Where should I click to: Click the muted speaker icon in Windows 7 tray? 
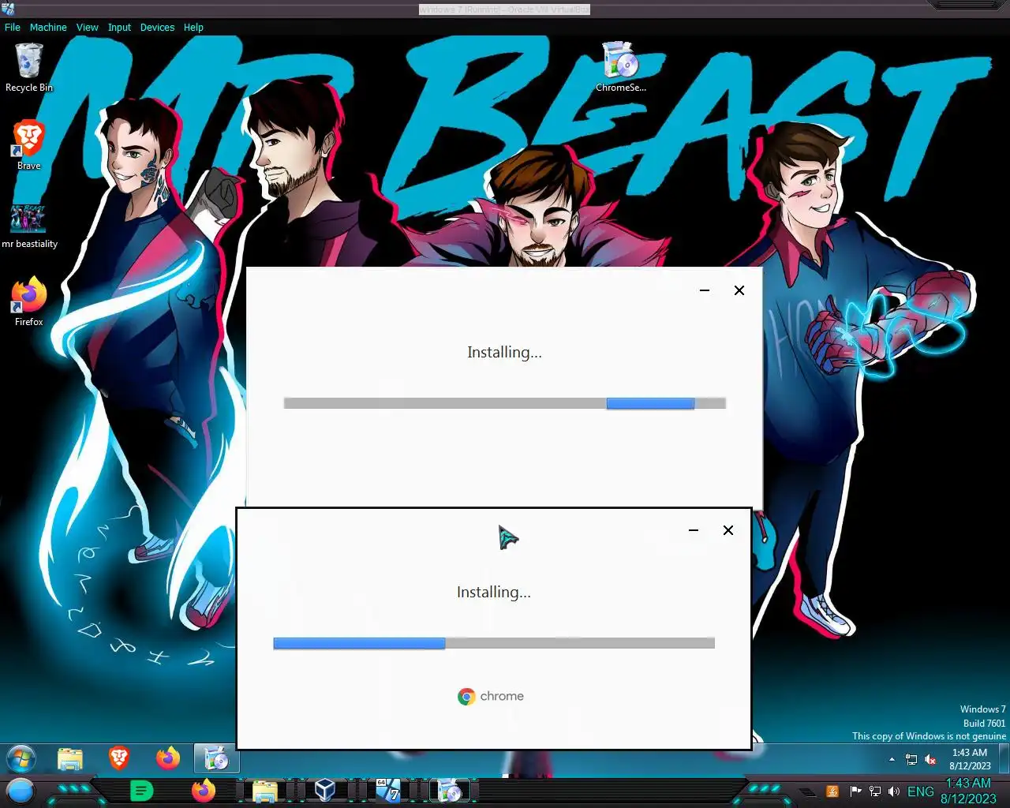(x=930, y=759)
